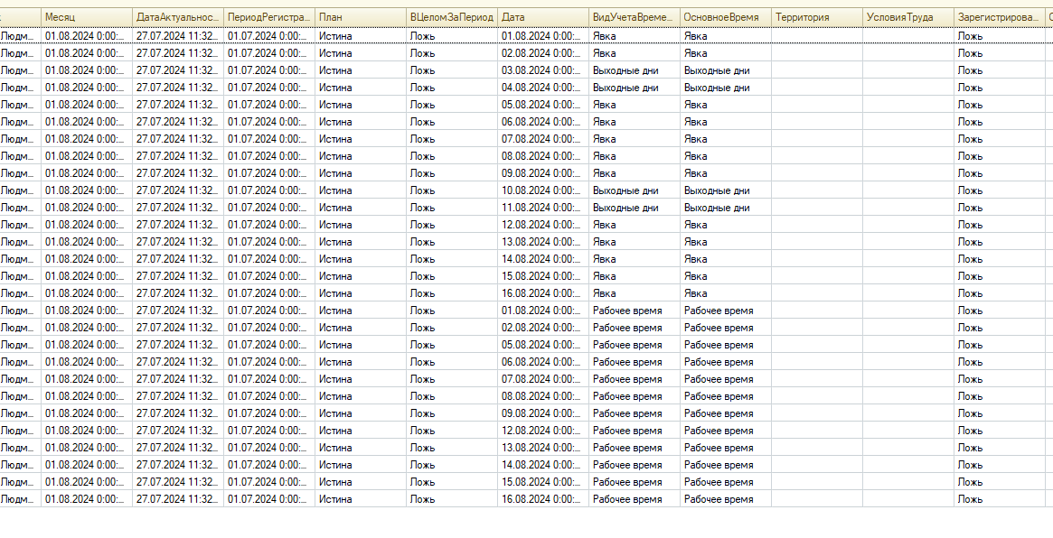Click the ВЦеломЗаПериод column header

451,17
